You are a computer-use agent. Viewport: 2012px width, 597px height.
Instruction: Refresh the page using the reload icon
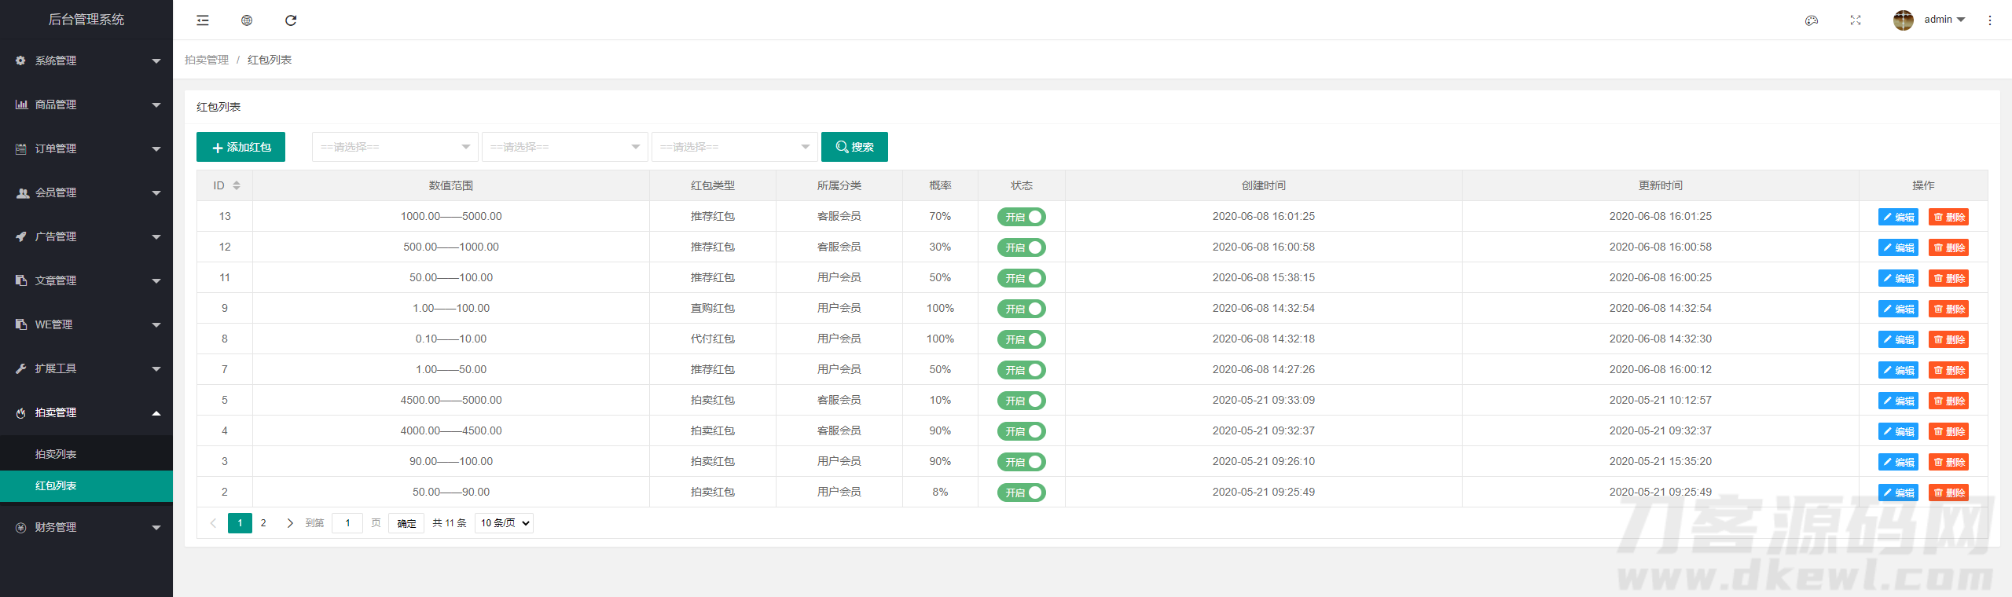point(291,20)
